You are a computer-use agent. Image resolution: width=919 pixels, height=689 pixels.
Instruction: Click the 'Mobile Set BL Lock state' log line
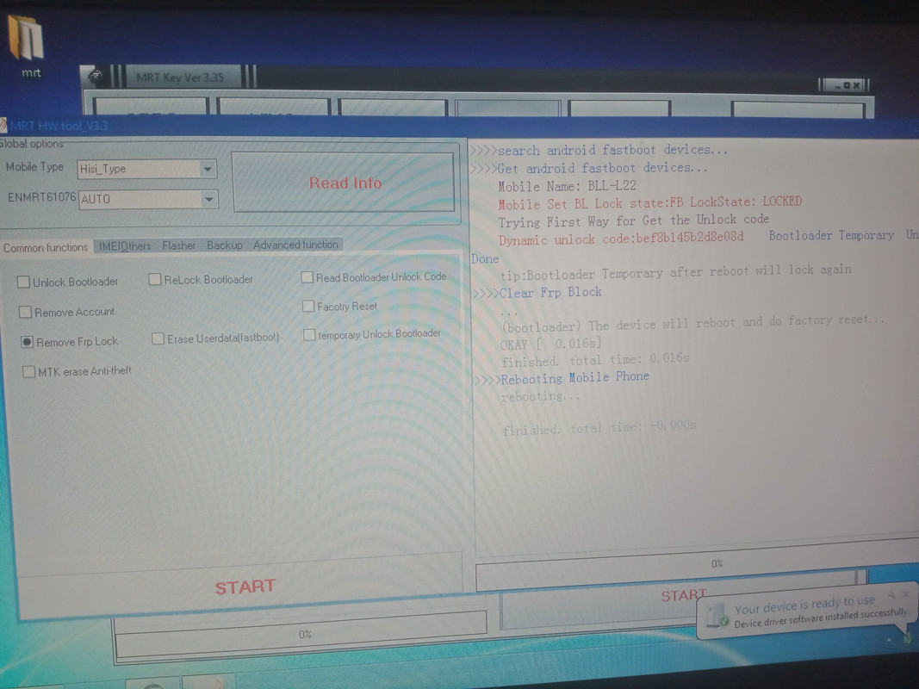[x=649, y=203]
